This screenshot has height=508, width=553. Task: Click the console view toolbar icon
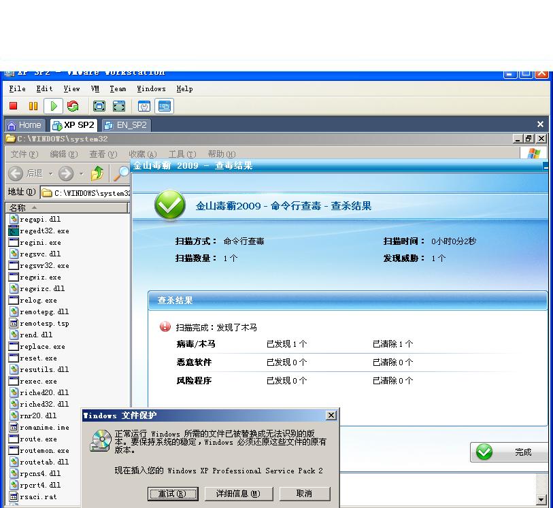click(x=165, y=106)
